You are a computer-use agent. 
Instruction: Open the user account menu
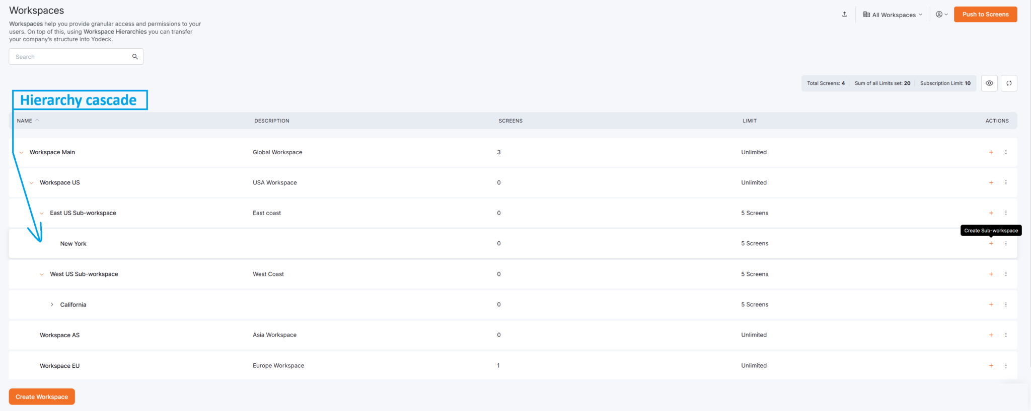tap(941, 15)
